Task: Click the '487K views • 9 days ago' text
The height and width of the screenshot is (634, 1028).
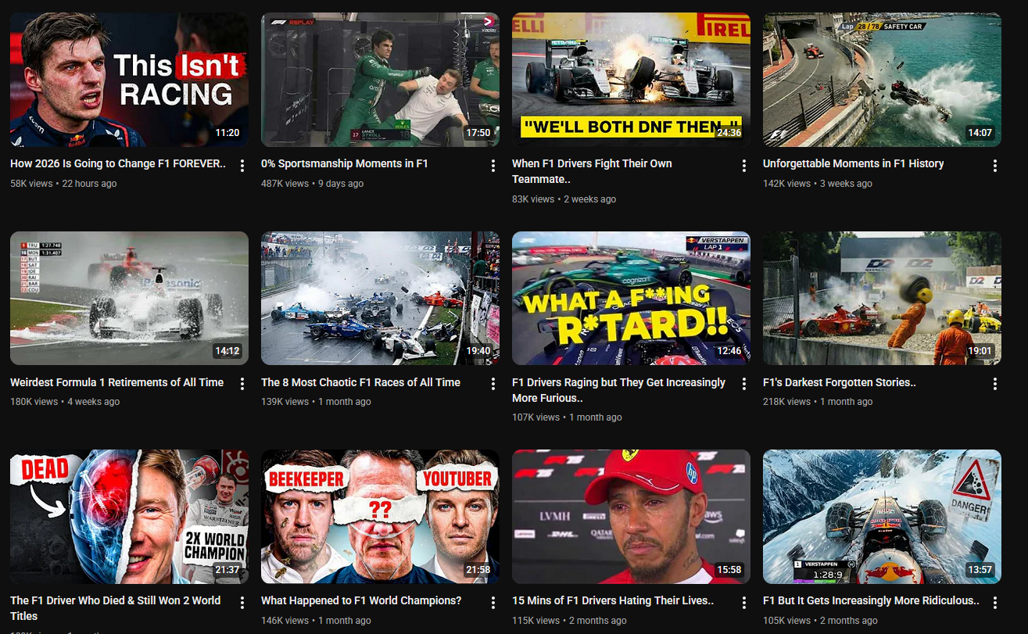Action: click(312, 184)
